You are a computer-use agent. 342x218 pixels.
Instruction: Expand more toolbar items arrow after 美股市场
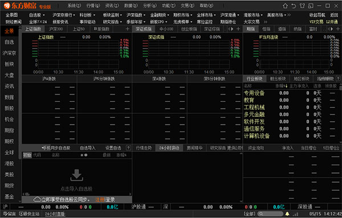pyautogui.click(x=289, y=15)
